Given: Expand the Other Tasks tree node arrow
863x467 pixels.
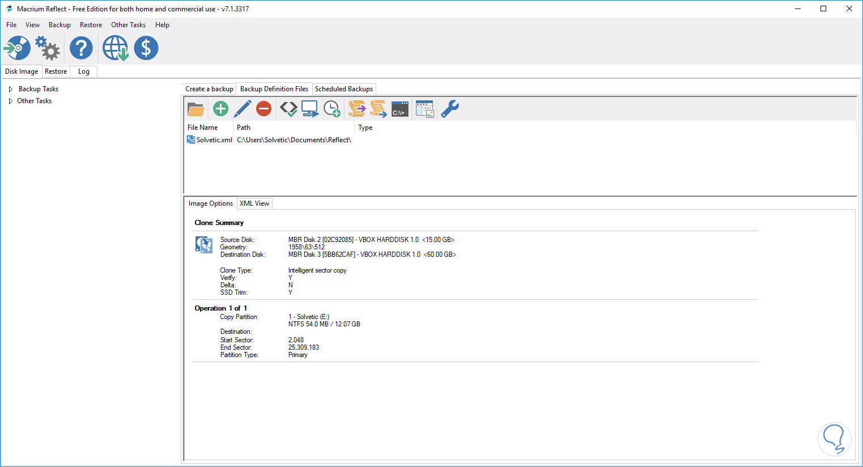Looking at the screenshot, I should (x=11, y=101).
